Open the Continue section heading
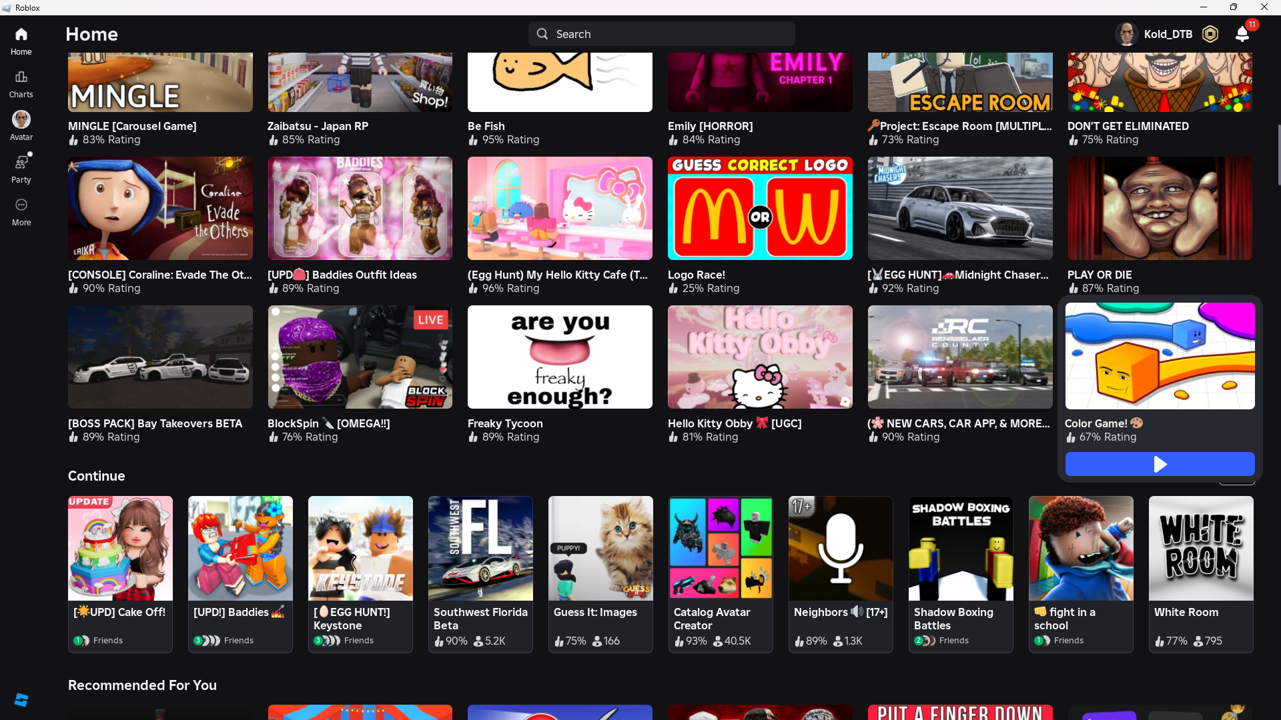 coord(96,476)
